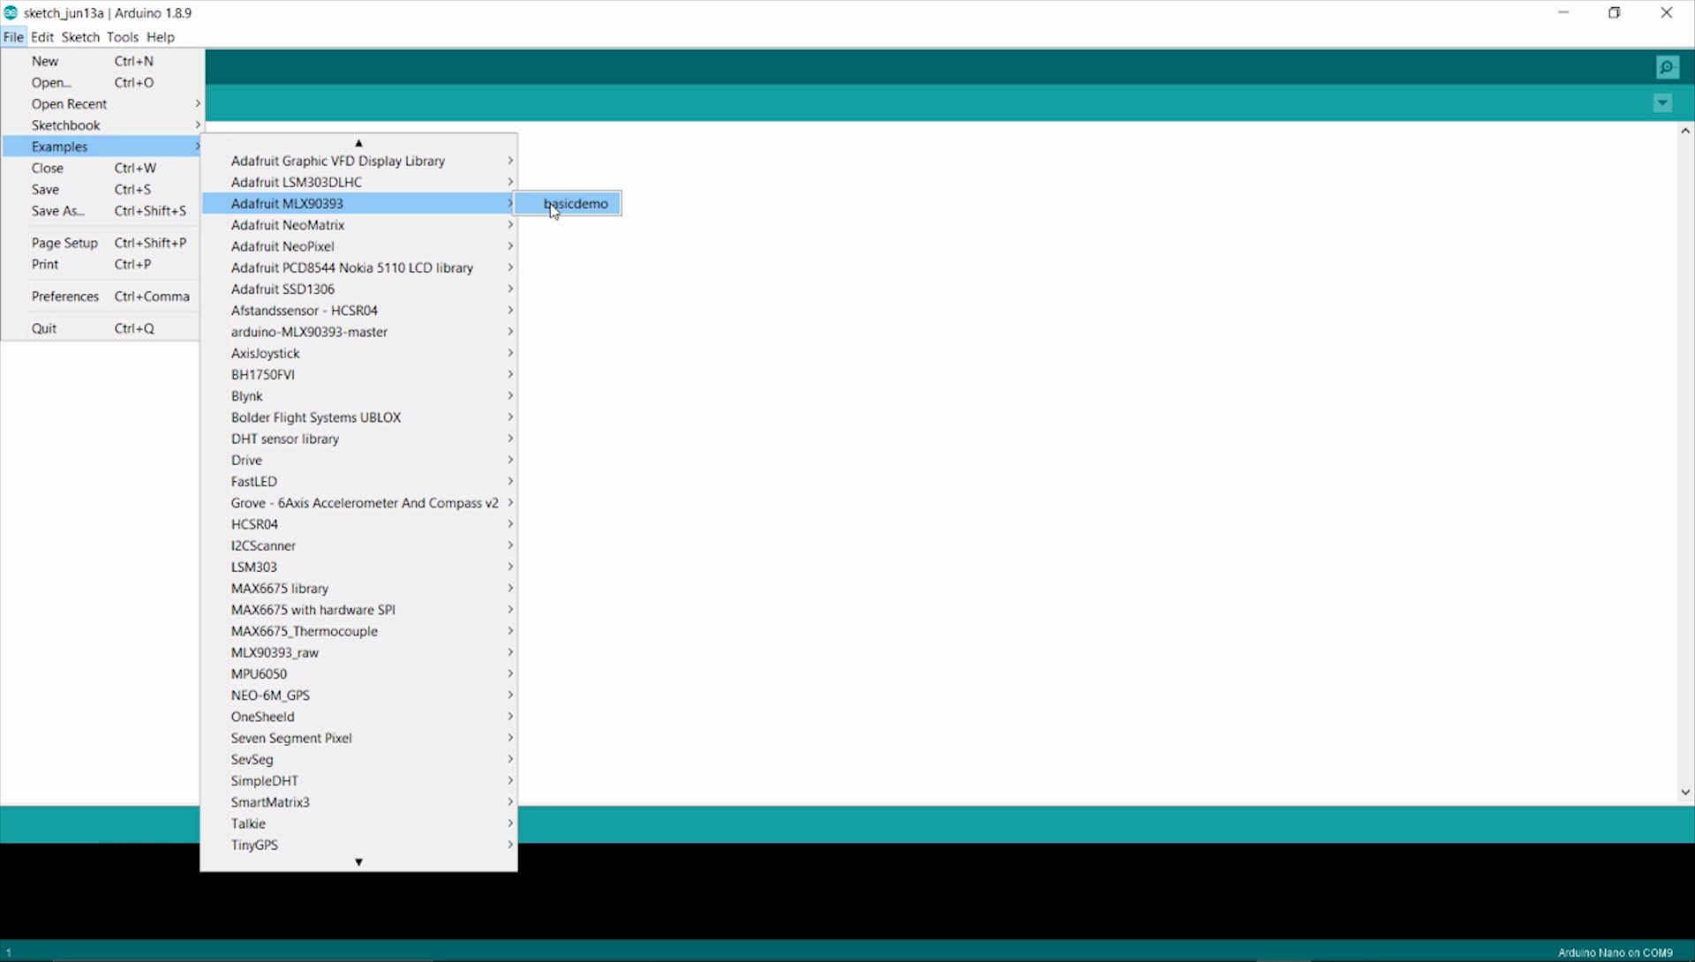This screenshot has height=962, width=1695.
Task: Open OneSheeld examples submenu
Action: 359,717
